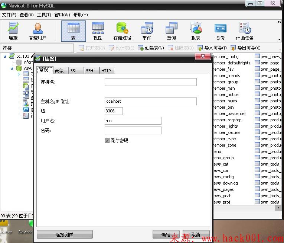This screenshot has width=284, height=243.
Task: Open the 帮助(H) menu
Action: click(x=81, y=15)
